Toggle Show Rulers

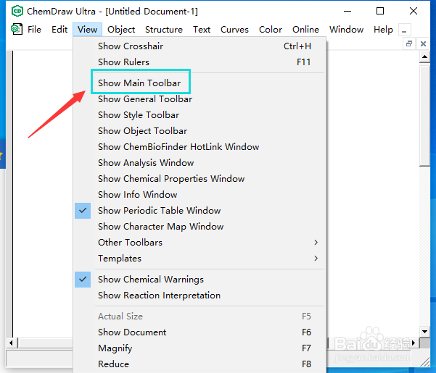tap(200, 62)
